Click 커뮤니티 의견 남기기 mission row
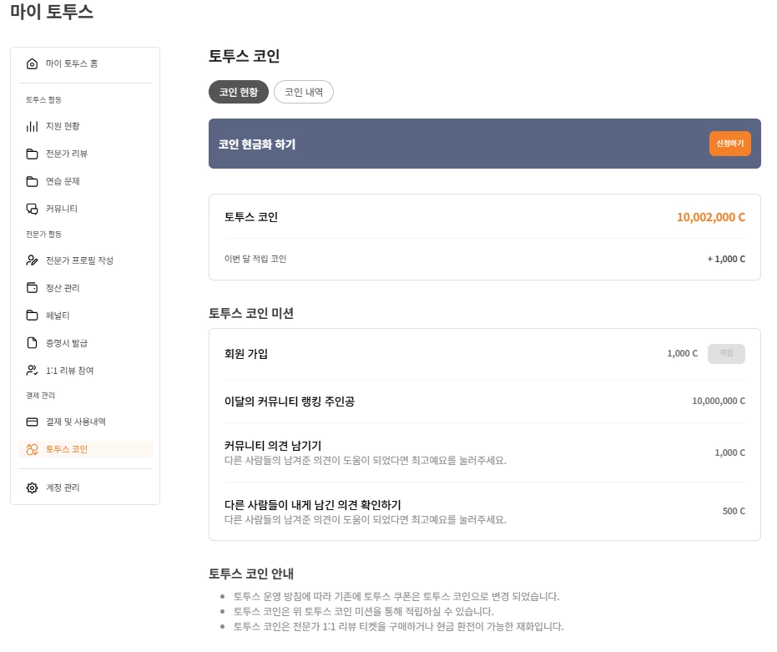Screen dimensions: 777x652 click(x=485, y=452)
